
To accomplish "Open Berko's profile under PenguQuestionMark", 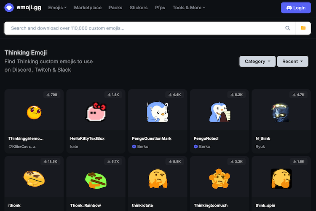I will (143, 146).
